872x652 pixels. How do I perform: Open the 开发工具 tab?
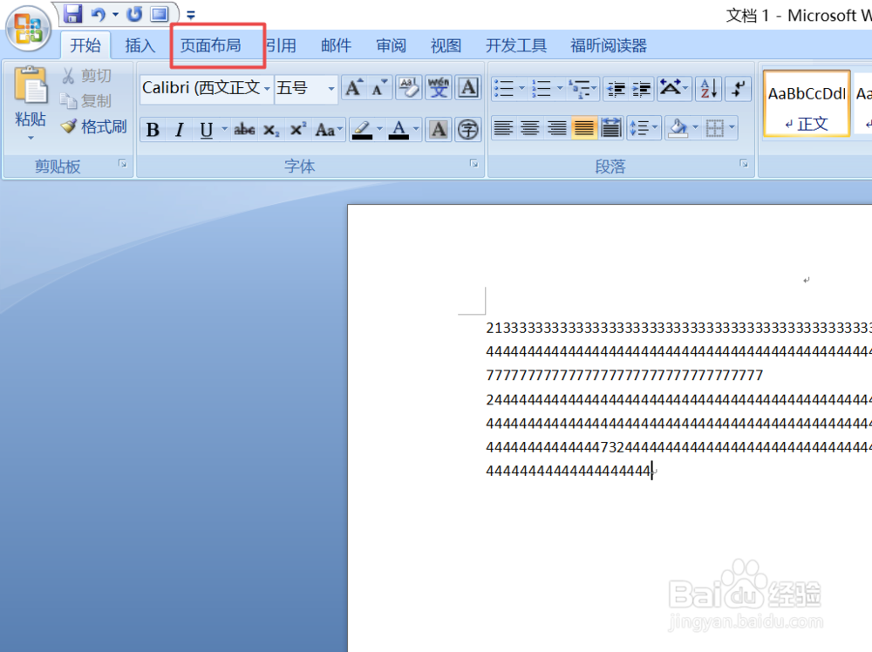[516, 45]
